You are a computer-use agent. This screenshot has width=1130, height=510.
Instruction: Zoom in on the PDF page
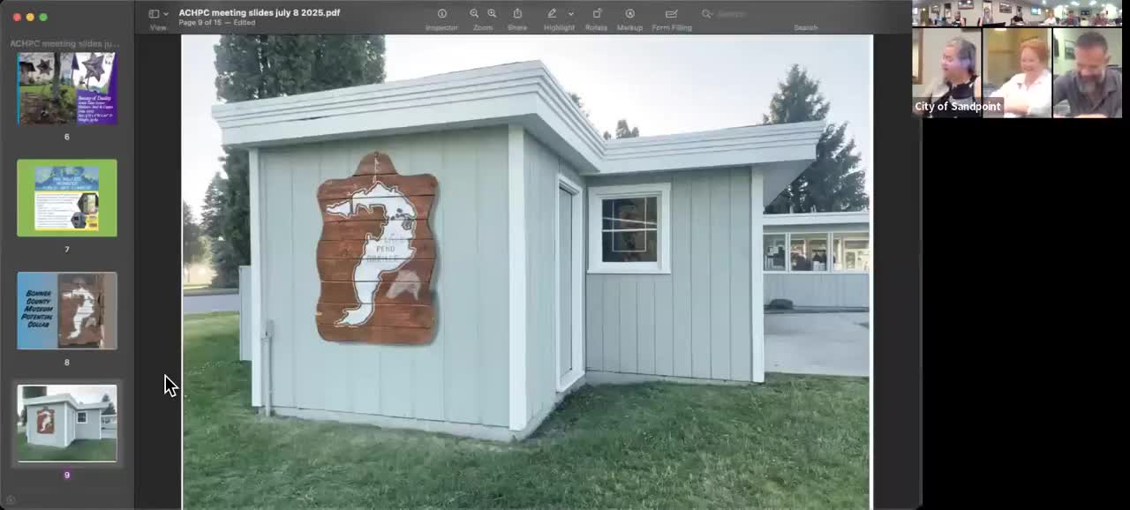(492, 13)
